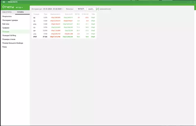Click the value Chip13,506,558 in totals
The image size is (196, 126).
click(68, 37)
